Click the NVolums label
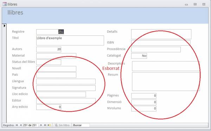The width and height of the screenshot is (211, 131). (x=114, y=108)
